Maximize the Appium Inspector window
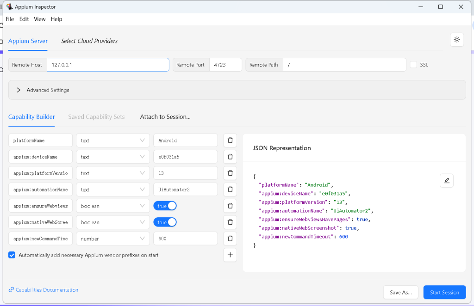The height and width of the screenshot is (306, 474). (x=441, y=6)
